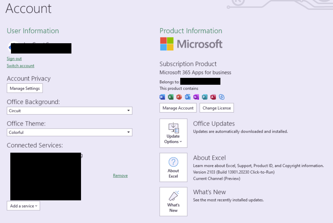Click the Excel app icon
The image size is (333, 223).
(x=171, y=97)
